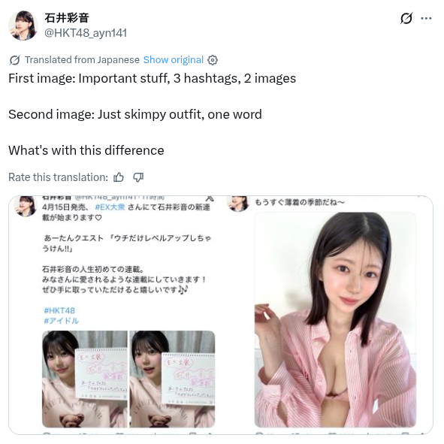Click the small avatar in right screenshot
The image size is (444, 444).
238,204
